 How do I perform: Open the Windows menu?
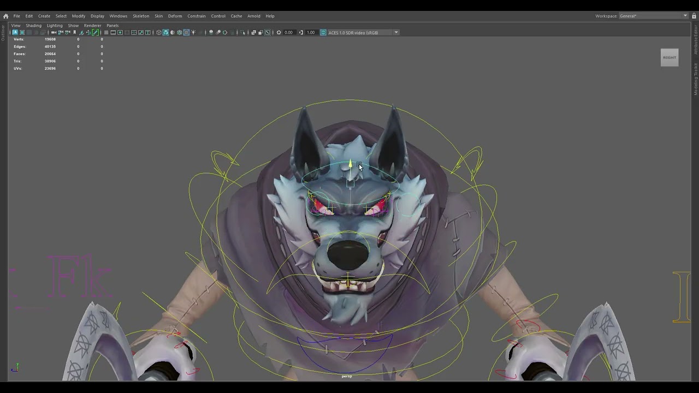pyautogui.click(x=119, y=16)
